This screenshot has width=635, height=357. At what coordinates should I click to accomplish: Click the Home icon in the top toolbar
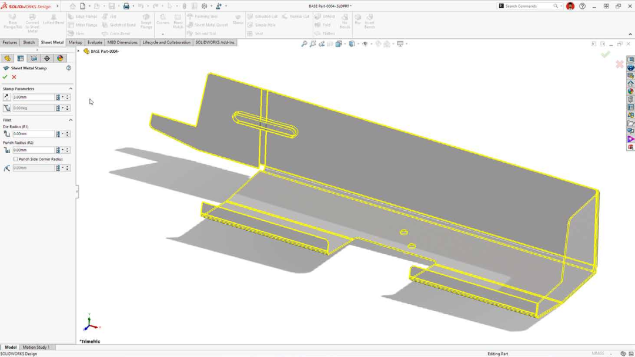[72, 6]
